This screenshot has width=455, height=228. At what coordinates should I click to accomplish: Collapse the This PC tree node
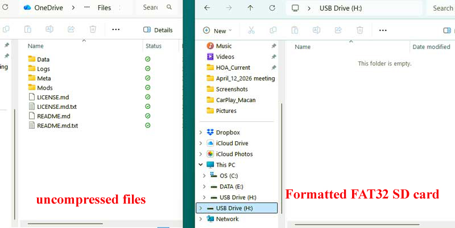coord(200,165)
